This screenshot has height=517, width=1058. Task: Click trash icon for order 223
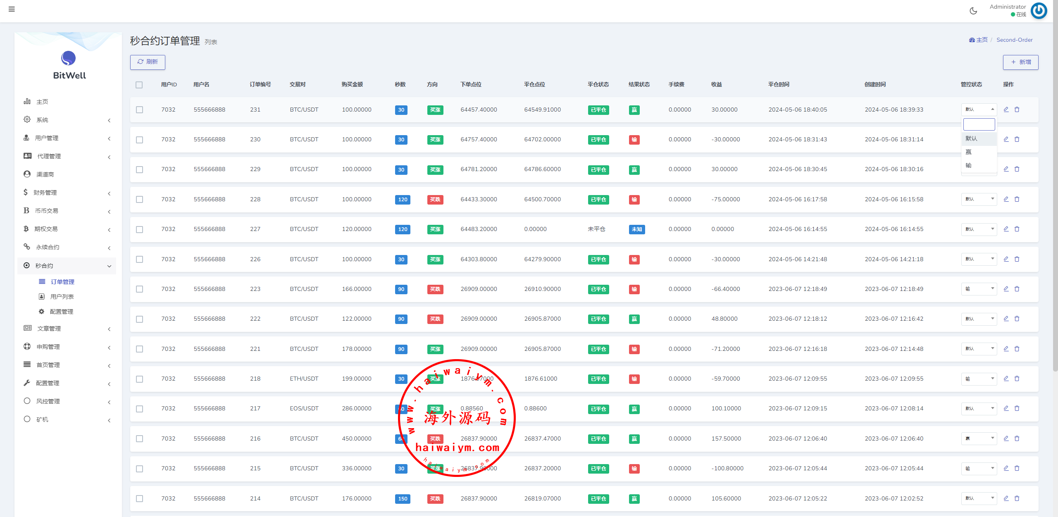1017,289
